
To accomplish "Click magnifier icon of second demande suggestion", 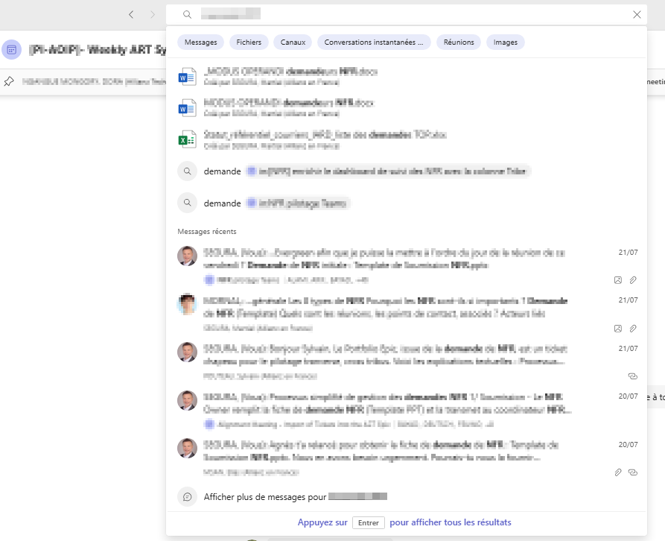I will tap(187, 203).
